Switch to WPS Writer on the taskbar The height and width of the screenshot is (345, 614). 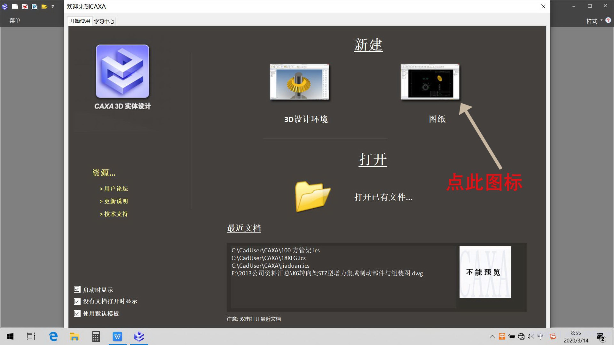click(117, 336)
